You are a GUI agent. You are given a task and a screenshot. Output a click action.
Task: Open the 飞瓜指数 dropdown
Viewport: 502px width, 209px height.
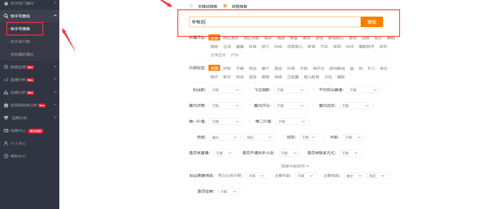point(291,90)
